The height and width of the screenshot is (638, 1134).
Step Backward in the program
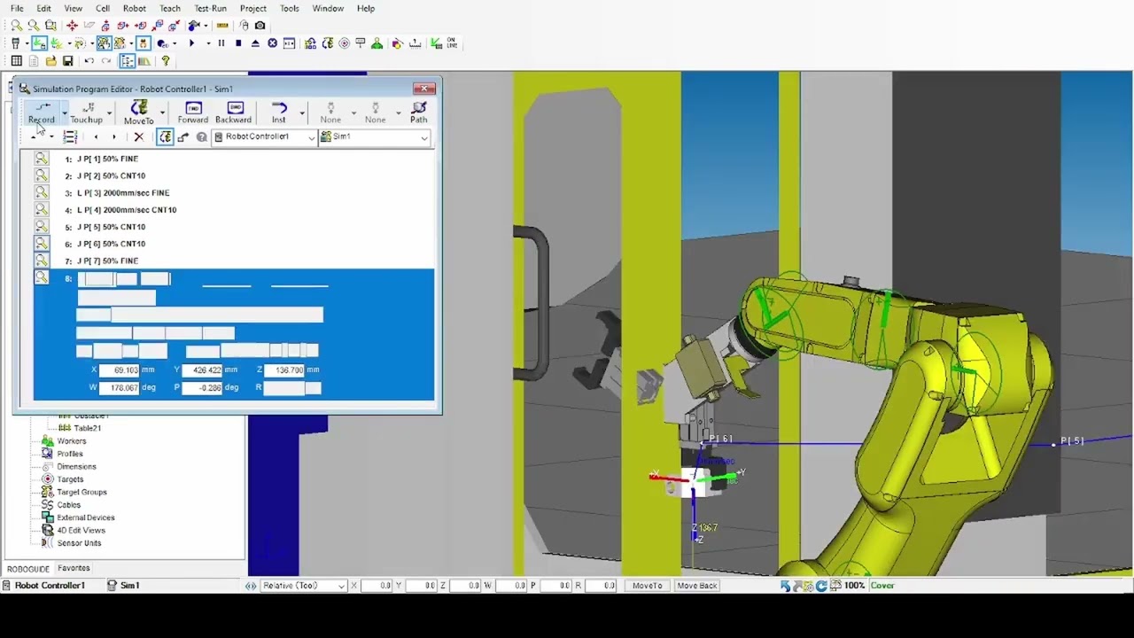click(233, 113)
